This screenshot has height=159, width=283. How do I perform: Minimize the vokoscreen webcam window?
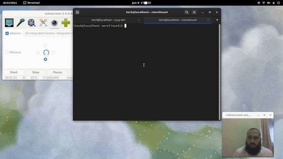point(258,115)
